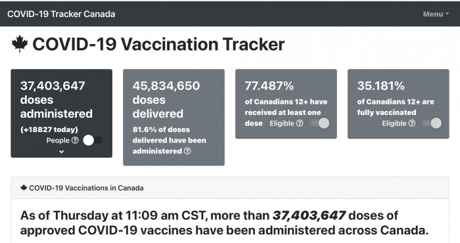Click the maple leaf icon beside the title

(x=20, y=44)
